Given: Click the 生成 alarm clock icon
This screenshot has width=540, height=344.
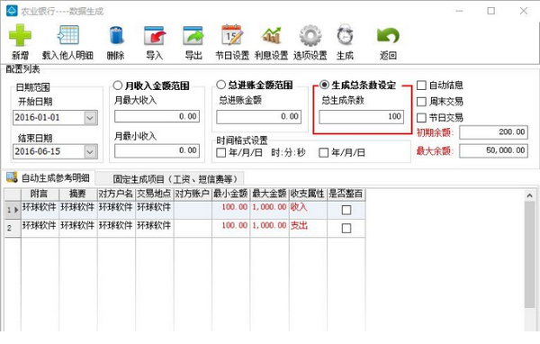Looking at the screenshot, I should [x=345, y=35].
